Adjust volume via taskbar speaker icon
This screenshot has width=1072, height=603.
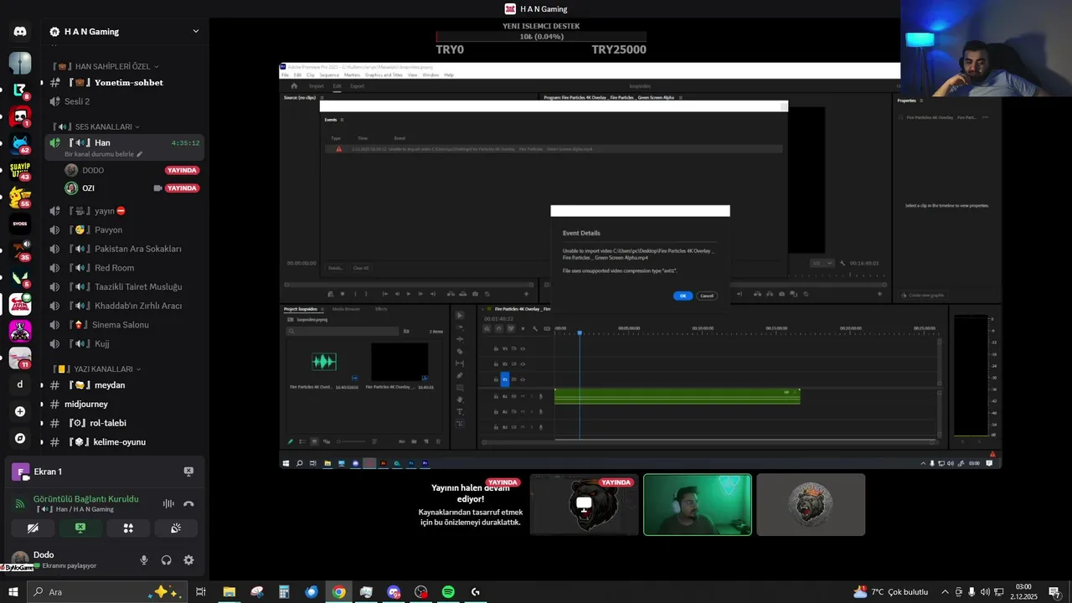tap(985, 592)
